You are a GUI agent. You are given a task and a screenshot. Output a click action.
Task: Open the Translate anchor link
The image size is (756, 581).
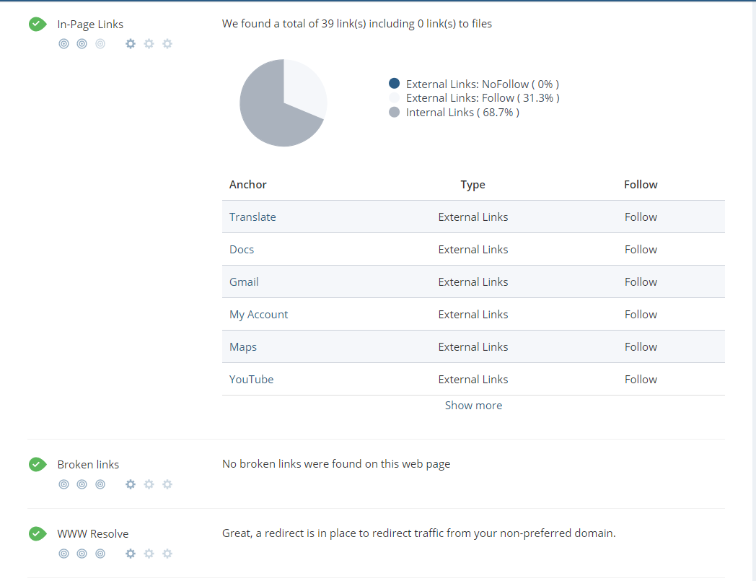(252, 217)
